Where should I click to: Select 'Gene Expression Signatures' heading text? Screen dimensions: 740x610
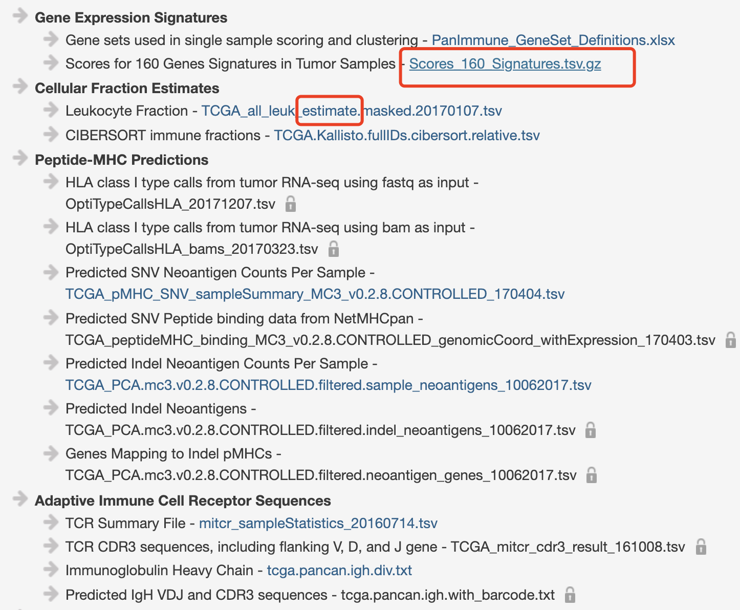[131, 18]
